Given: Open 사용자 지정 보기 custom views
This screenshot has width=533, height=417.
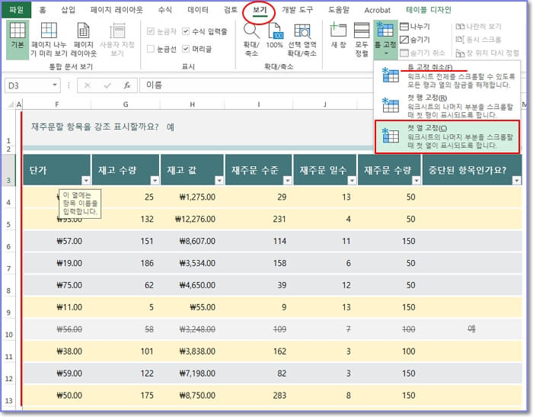Looking at the screenshot, I should 117,39.
